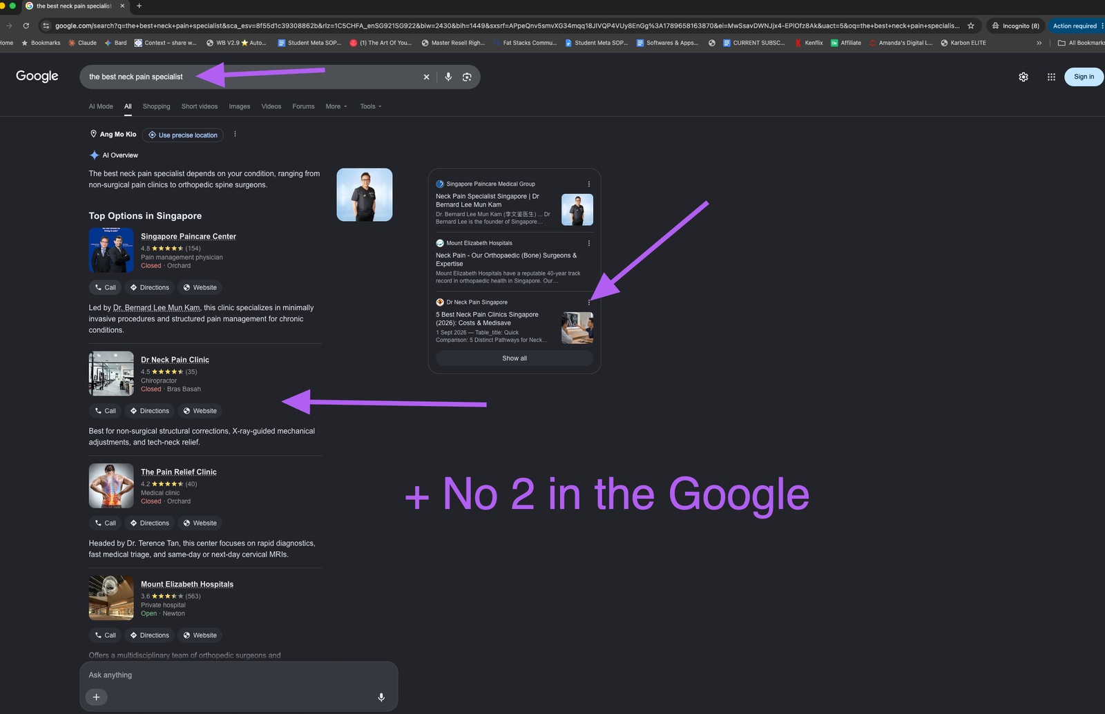Bookmark this page with the star icon
Screen dimensions: 1105x714
[970, 26]
